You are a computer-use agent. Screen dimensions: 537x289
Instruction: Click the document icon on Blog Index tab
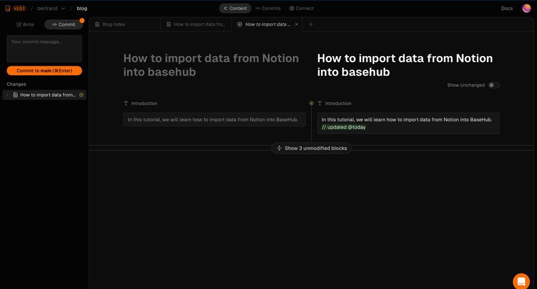[x=97, y=24]
